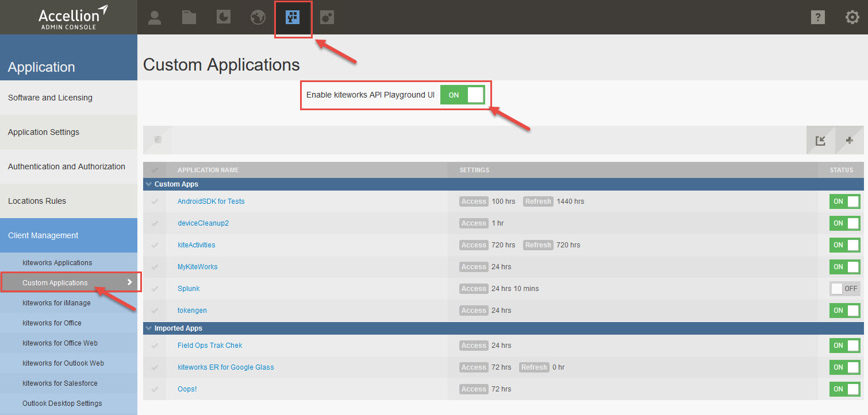Open the AndroidSDK for Tests application
Viewport: 868px width, 415px height.
tap(211, 201)
